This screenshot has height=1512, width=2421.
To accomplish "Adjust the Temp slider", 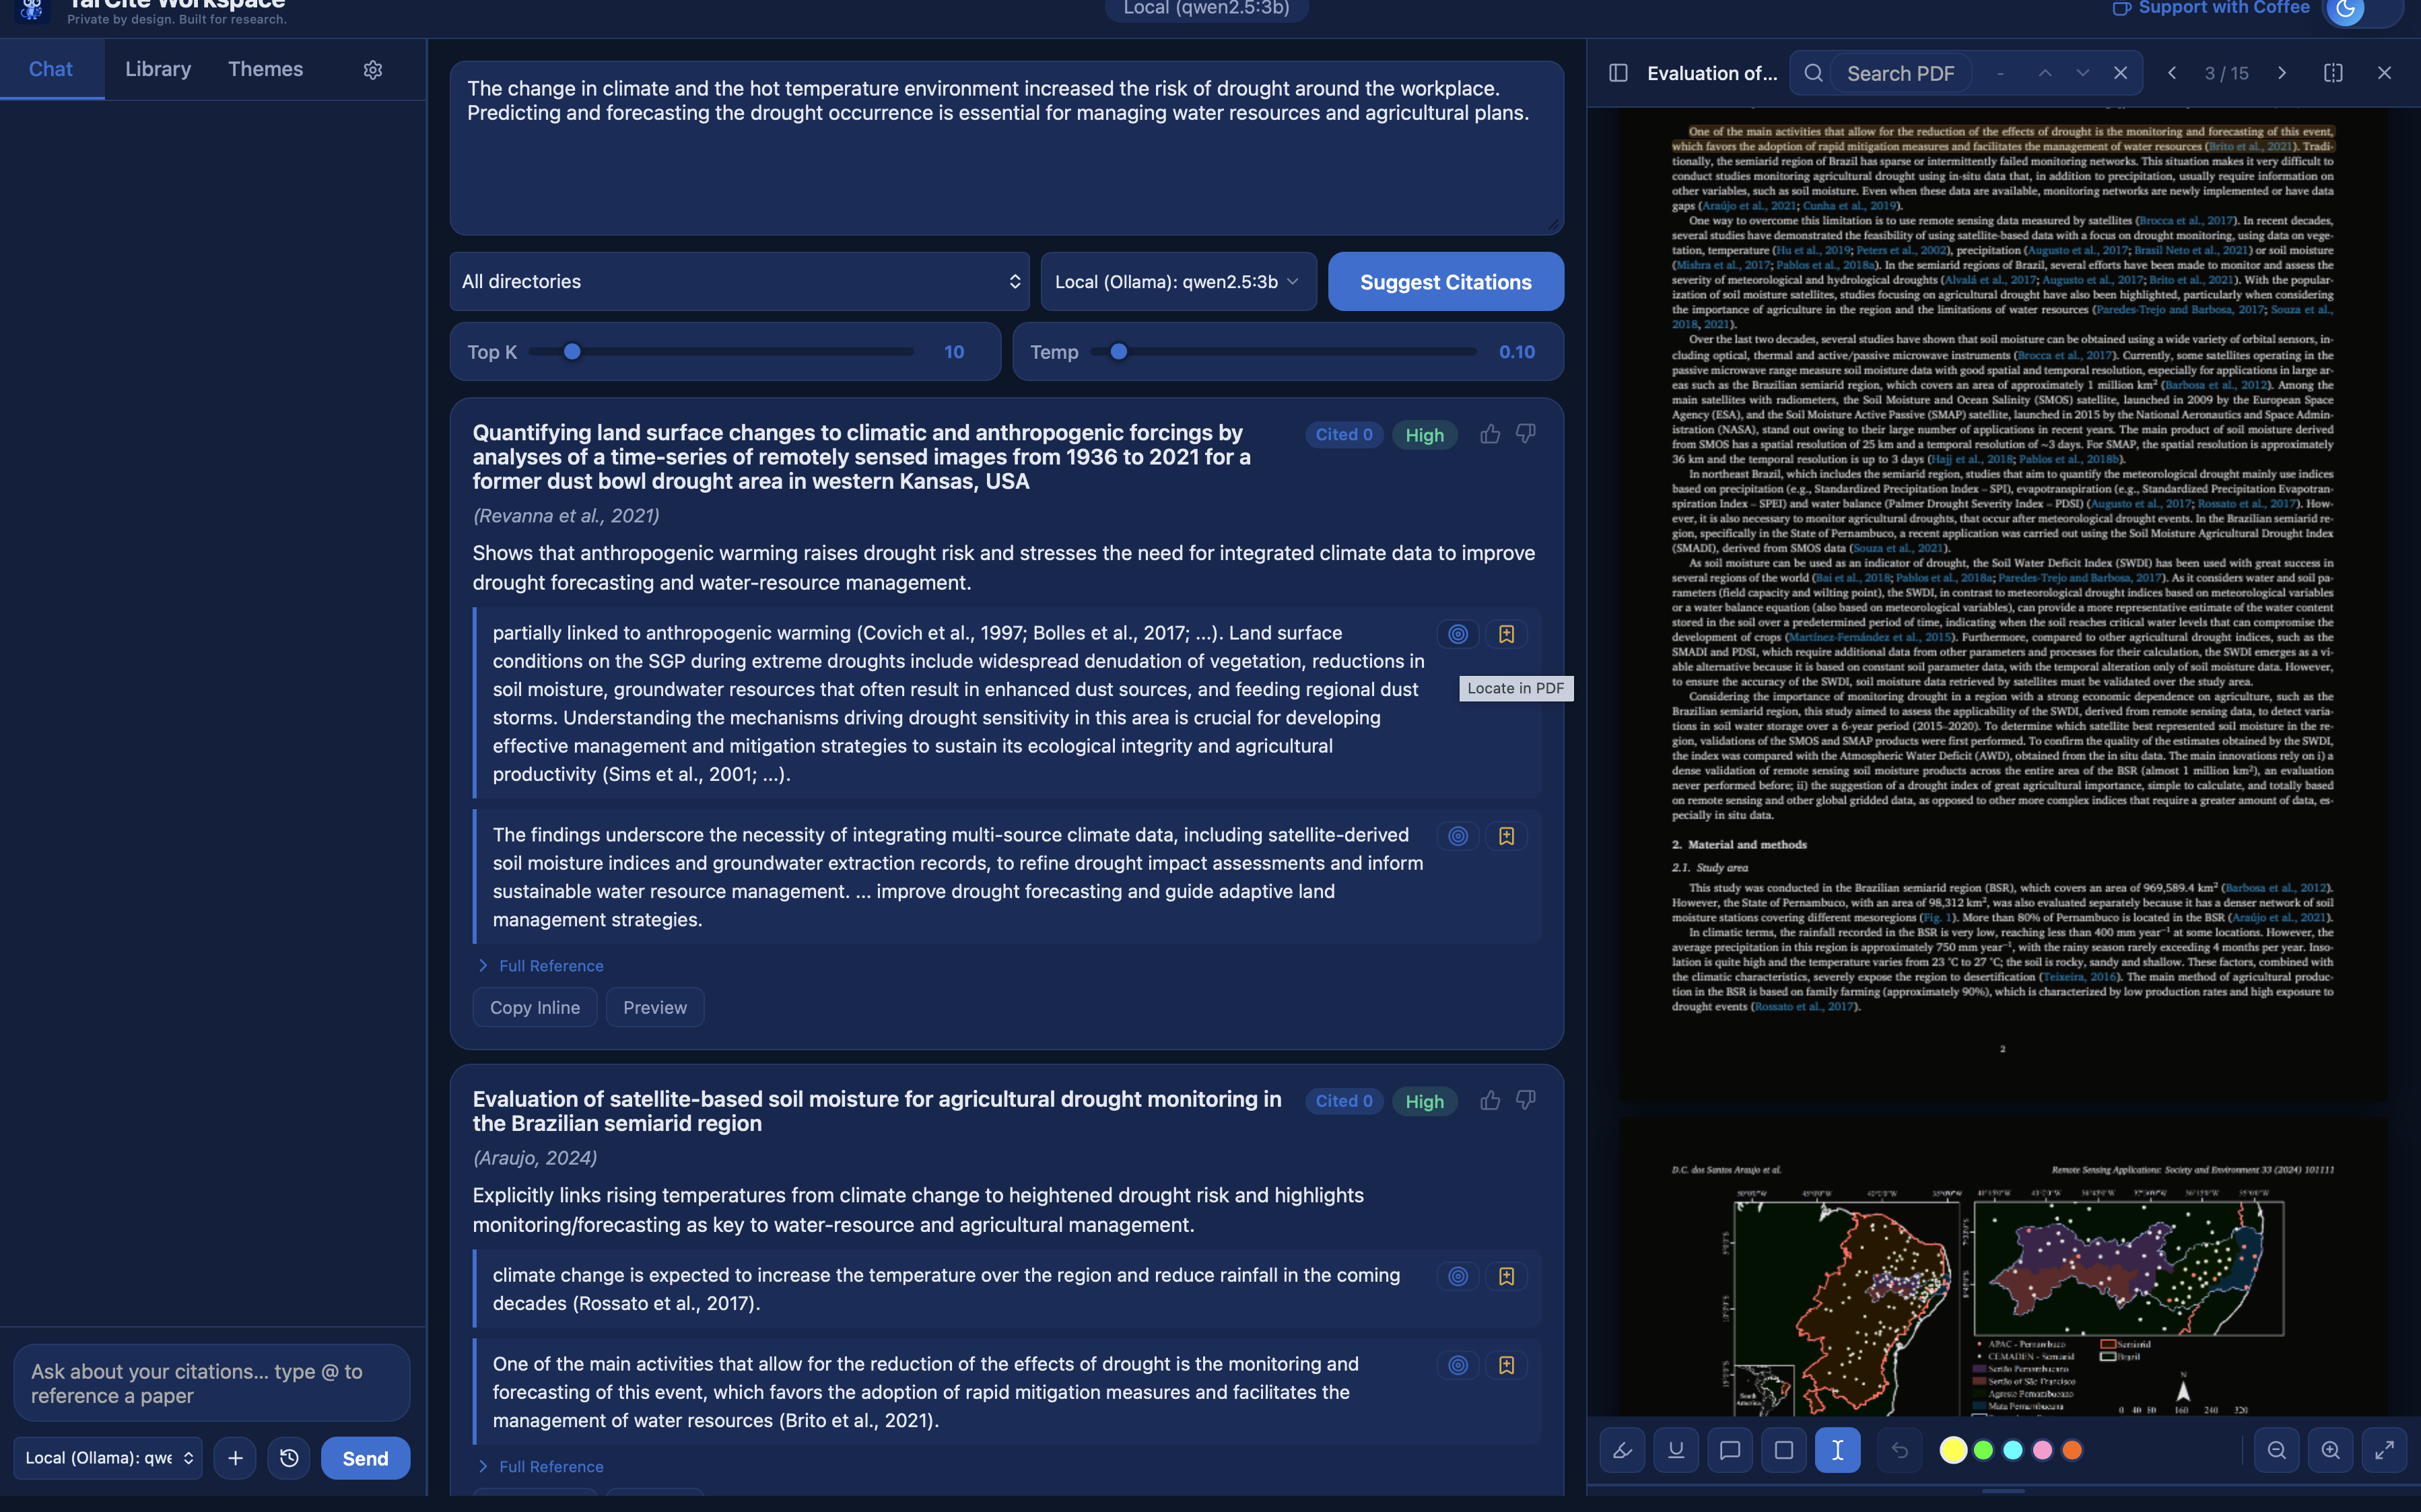I will click(1283, 352).
